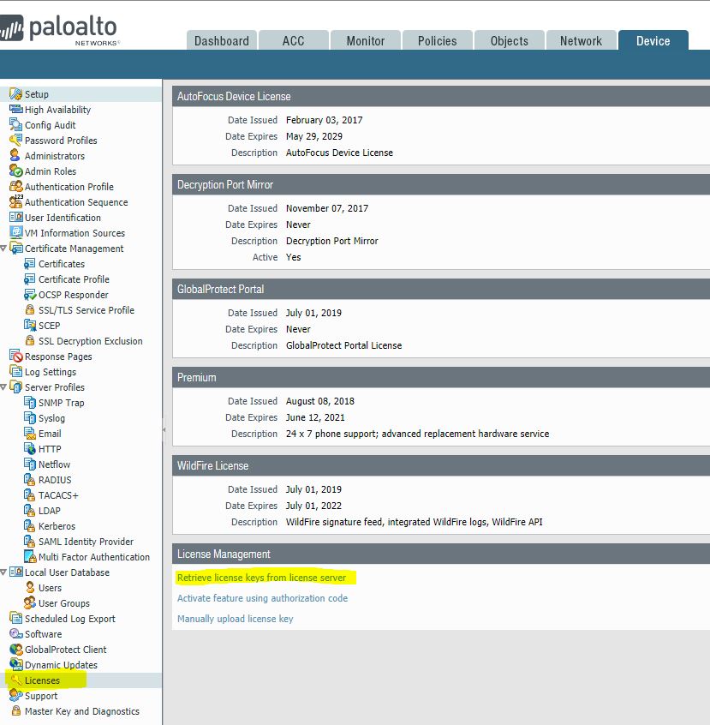Click the HTTP server profile icon
710x725 pixels.
pos(30,448)
